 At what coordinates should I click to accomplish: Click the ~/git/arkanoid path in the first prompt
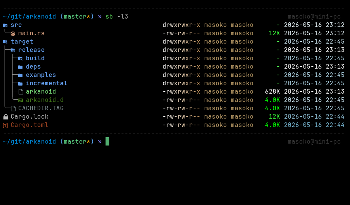pos(30,17)
